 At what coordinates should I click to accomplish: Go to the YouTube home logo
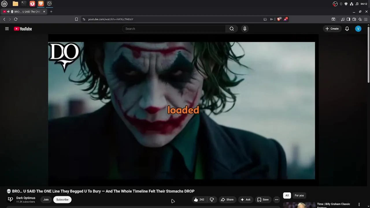click(x=23, y=29)
